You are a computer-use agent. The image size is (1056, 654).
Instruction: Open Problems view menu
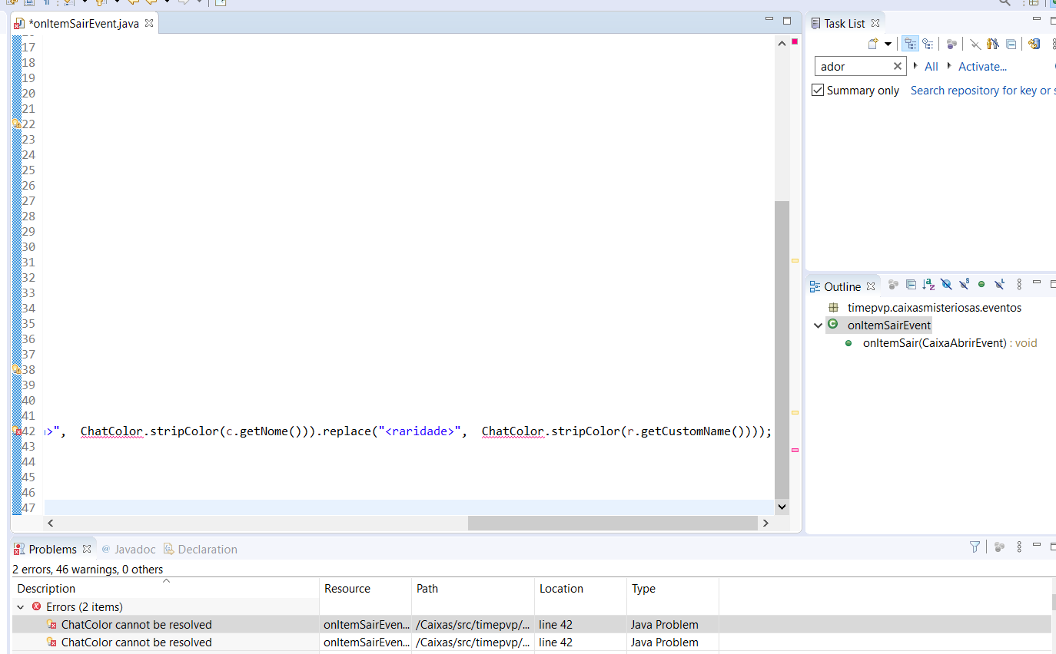click(1020, 547)
